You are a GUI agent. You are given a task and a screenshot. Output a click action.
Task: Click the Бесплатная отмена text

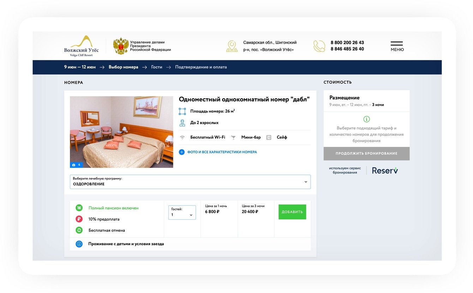coord(107,230)
